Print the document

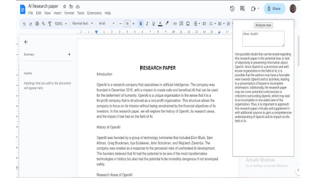(x=37, y=24)
